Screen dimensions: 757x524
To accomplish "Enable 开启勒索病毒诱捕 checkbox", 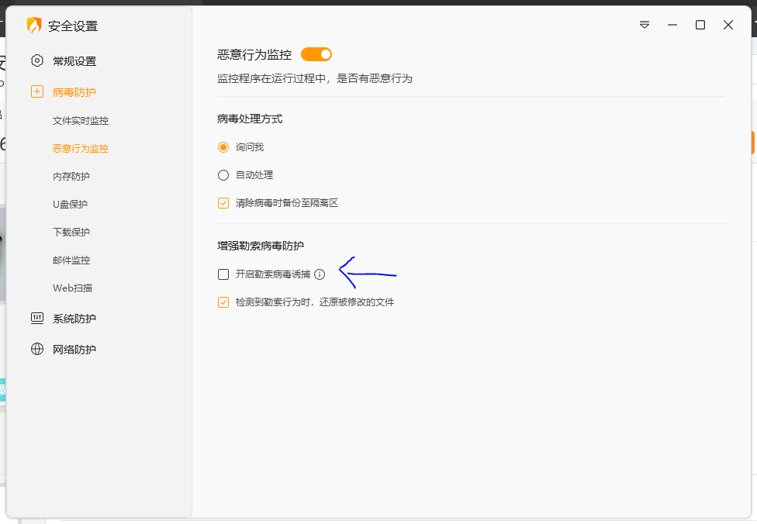I will [223, 274].
